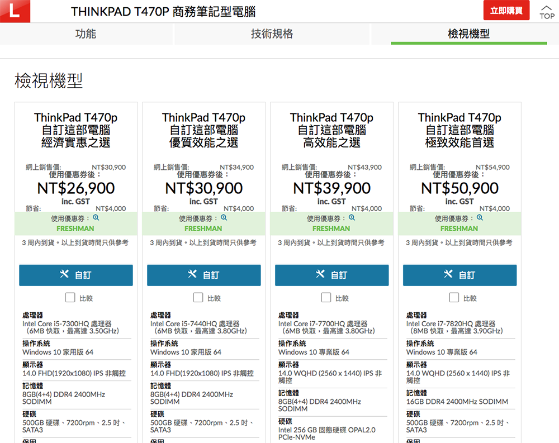Open the 極致效能首選 model title link
This screenshot has width=559, height=443.
point(460,130)
